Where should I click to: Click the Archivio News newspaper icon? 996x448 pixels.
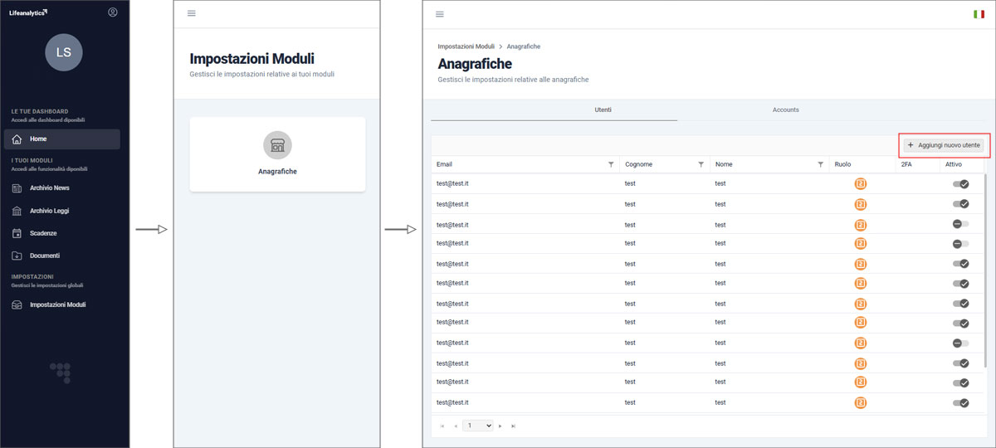[x=17, y=188]
